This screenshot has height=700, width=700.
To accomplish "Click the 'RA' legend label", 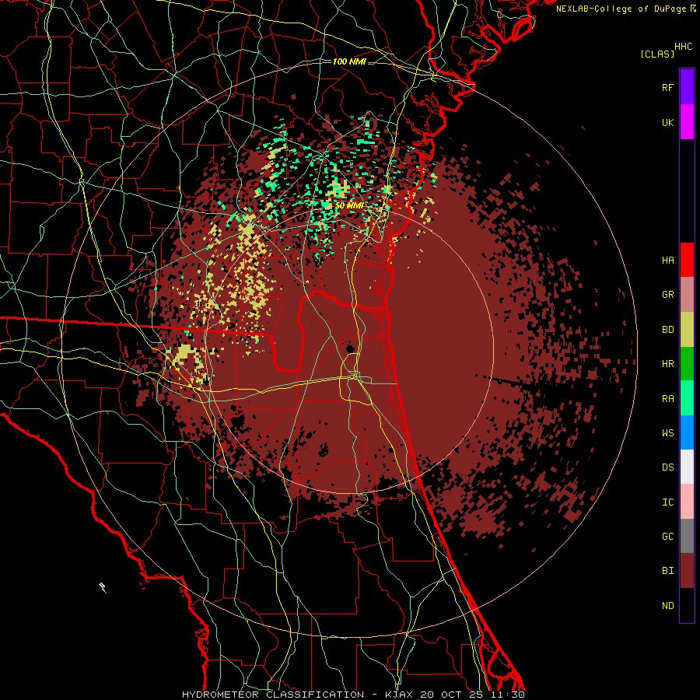I will click(667, 399).
